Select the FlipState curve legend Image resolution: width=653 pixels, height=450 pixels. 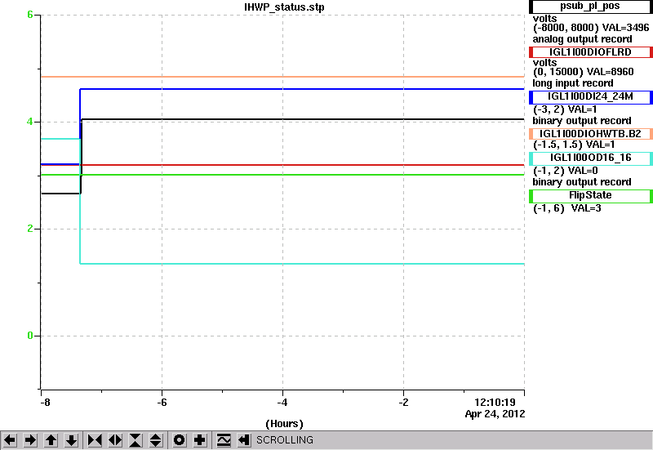pos(590,195)
